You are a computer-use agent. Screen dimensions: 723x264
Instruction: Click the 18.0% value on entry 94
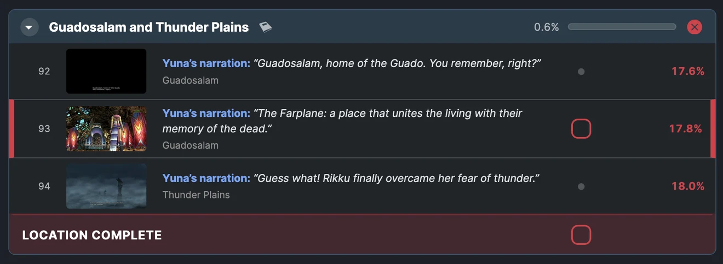coord(688,186)
